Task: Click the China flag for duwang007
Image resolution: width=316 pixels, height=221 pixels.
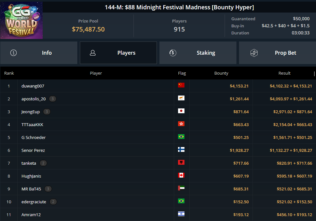Action: click(181, 85)
